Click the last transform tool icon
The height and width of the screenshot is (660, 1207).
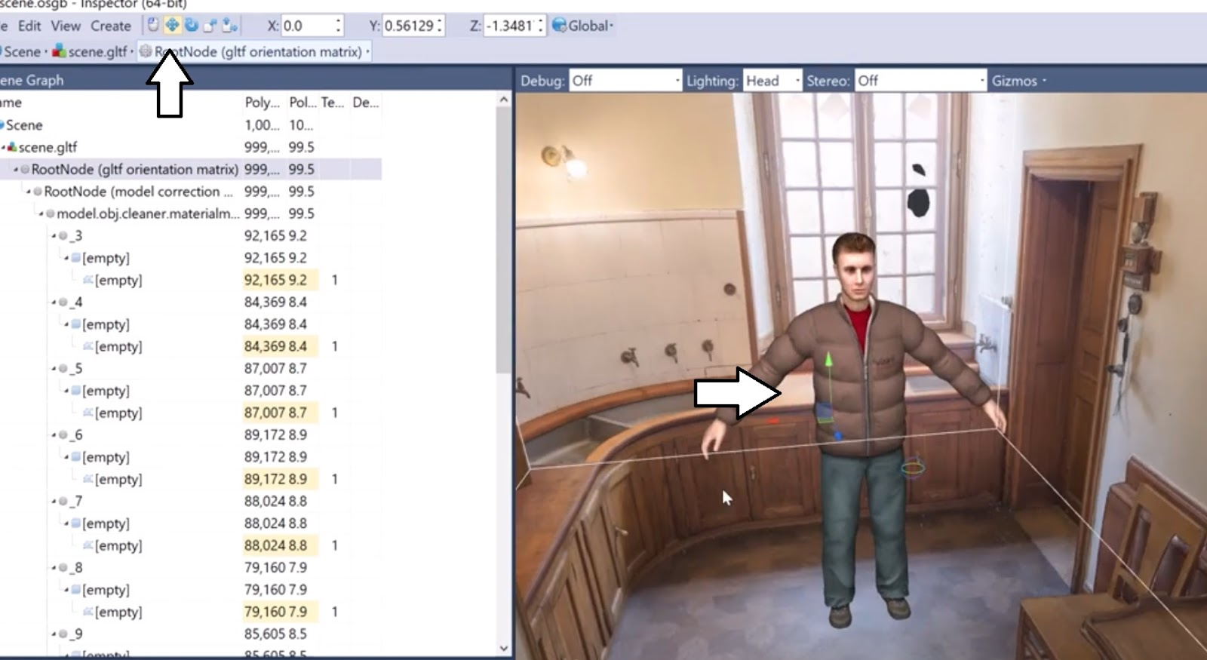coord(229,26)
